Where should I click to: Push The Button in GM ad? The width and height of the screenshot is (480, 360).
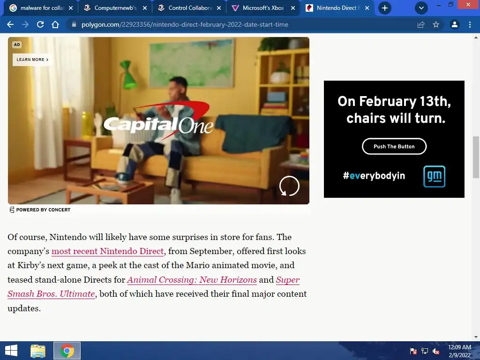(x=394, y=146)
